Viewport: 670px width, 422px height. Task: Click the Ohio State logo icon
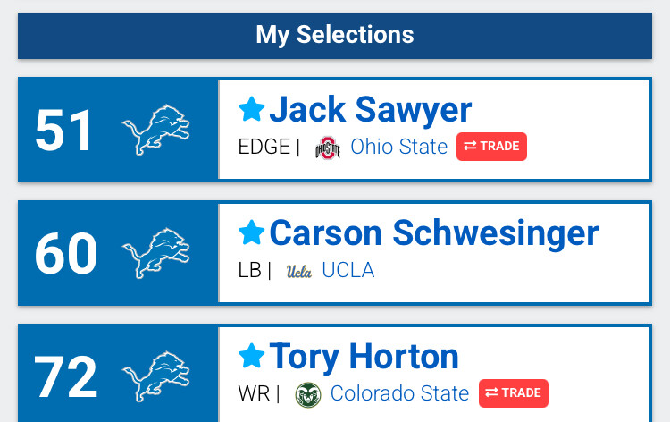pyautogui.click(x=328, y=148)
